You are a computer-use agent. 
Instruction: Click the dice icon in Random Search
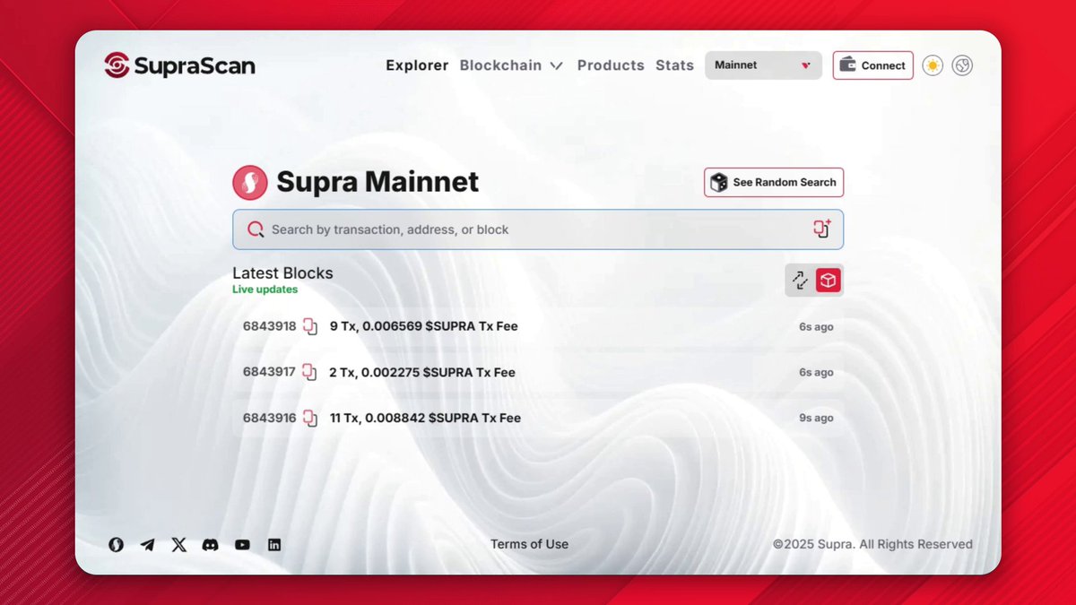click(x=719, y=183)
